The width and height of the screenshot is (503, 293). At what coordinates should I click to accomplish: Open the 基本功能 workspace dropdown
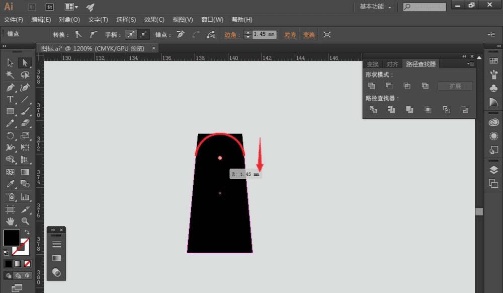point(376,7)
